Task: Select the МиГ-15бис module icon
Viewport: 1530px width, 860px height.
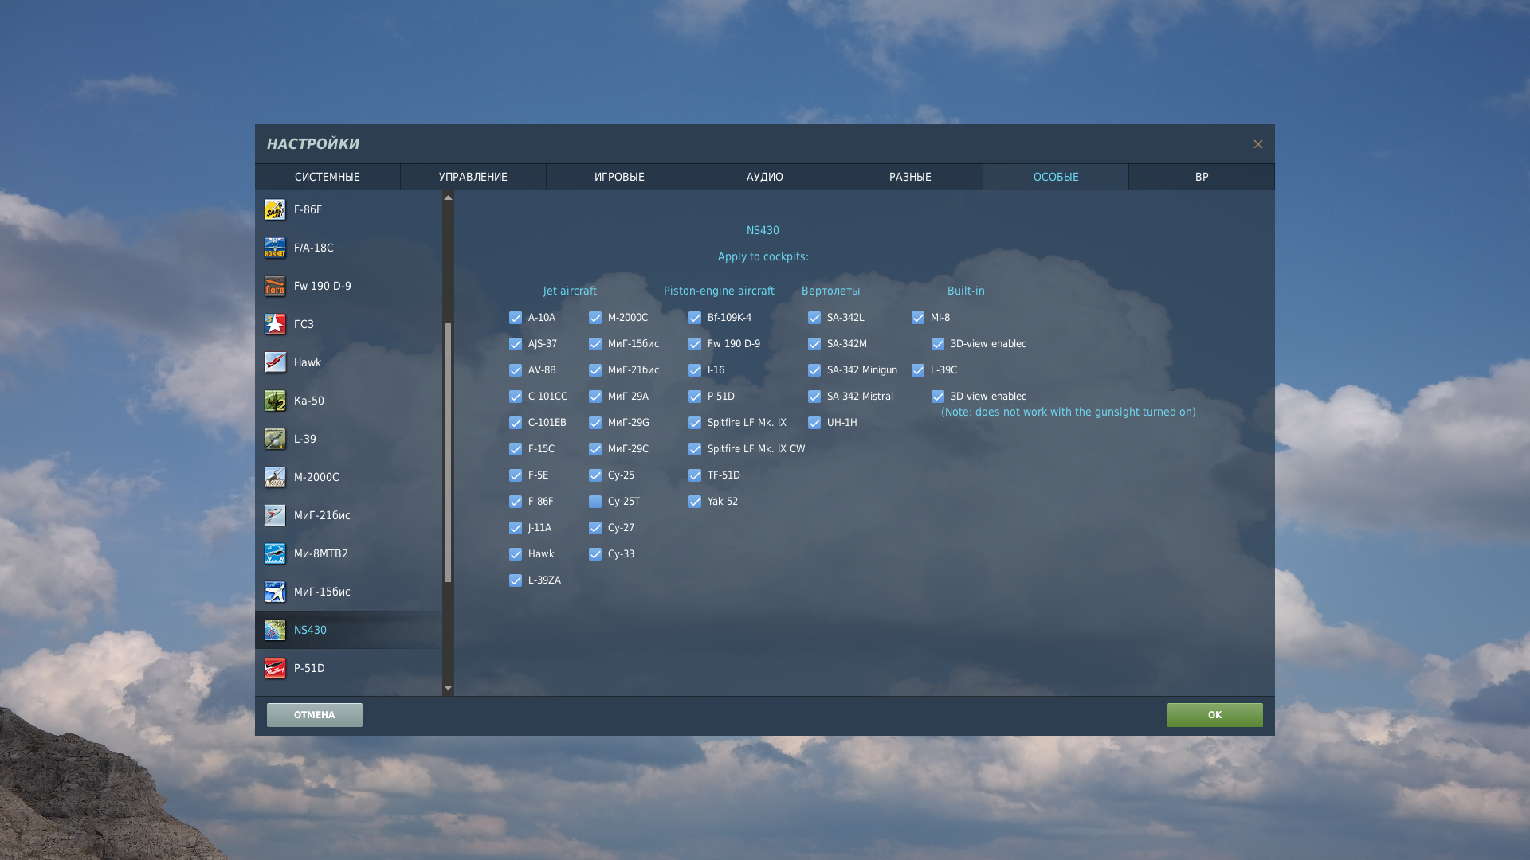Action: [275, 592]
